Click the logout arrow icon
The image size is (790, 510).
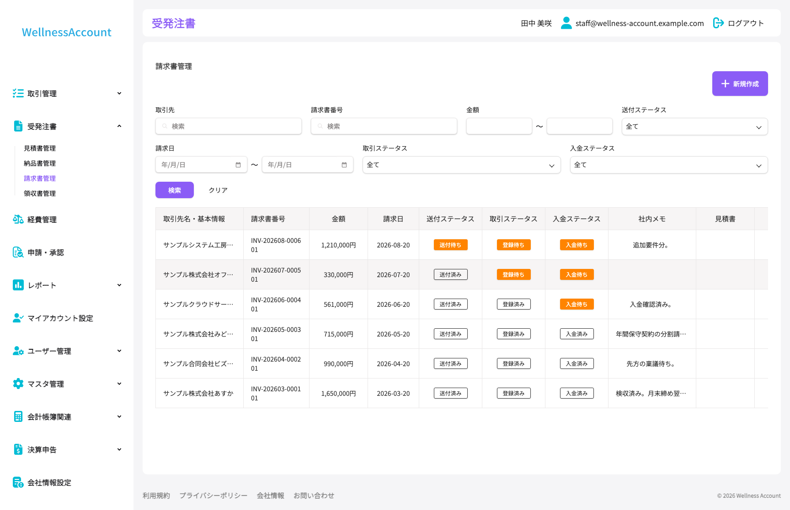(x=718, y=23)
